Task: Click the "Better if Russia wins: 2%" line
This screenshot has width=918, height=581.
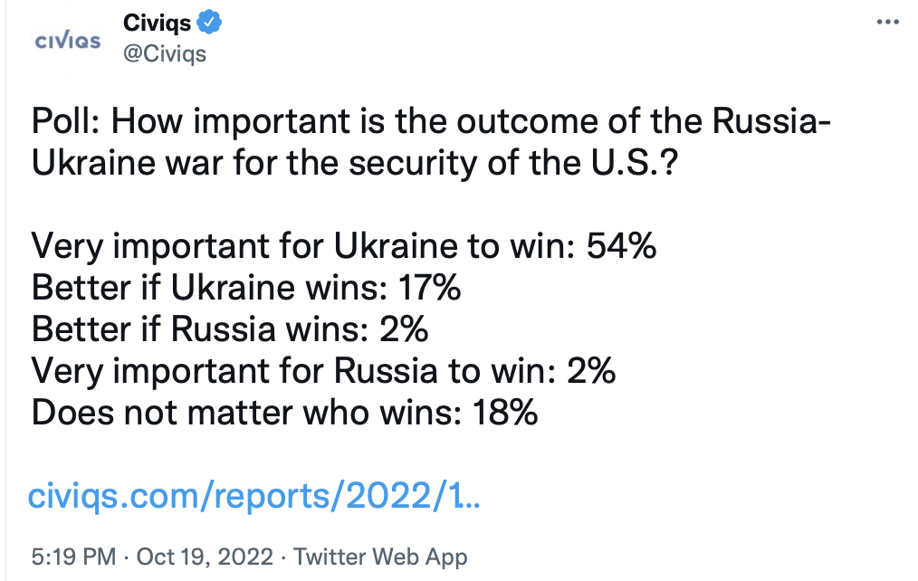Action: [230, 330]
